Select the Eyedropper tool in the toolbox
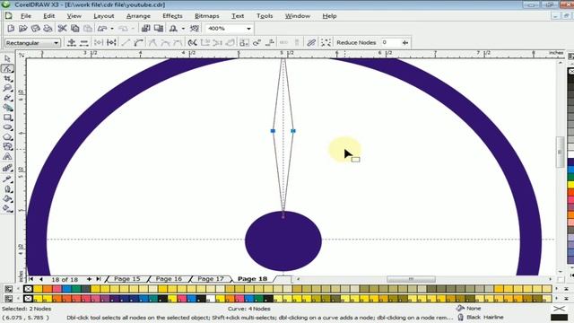 [x=7, y=179]
